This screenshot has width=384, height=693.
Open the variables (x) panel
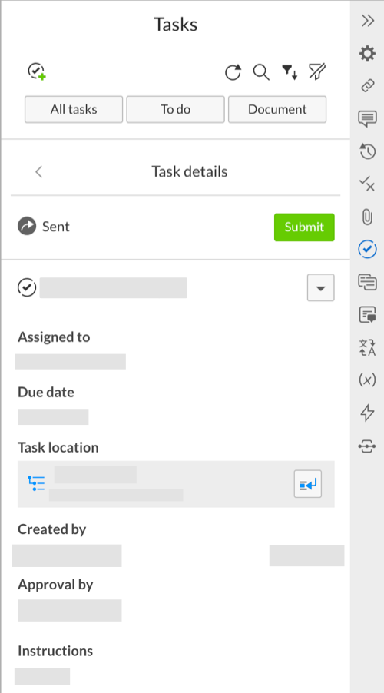tap(367, 380)
